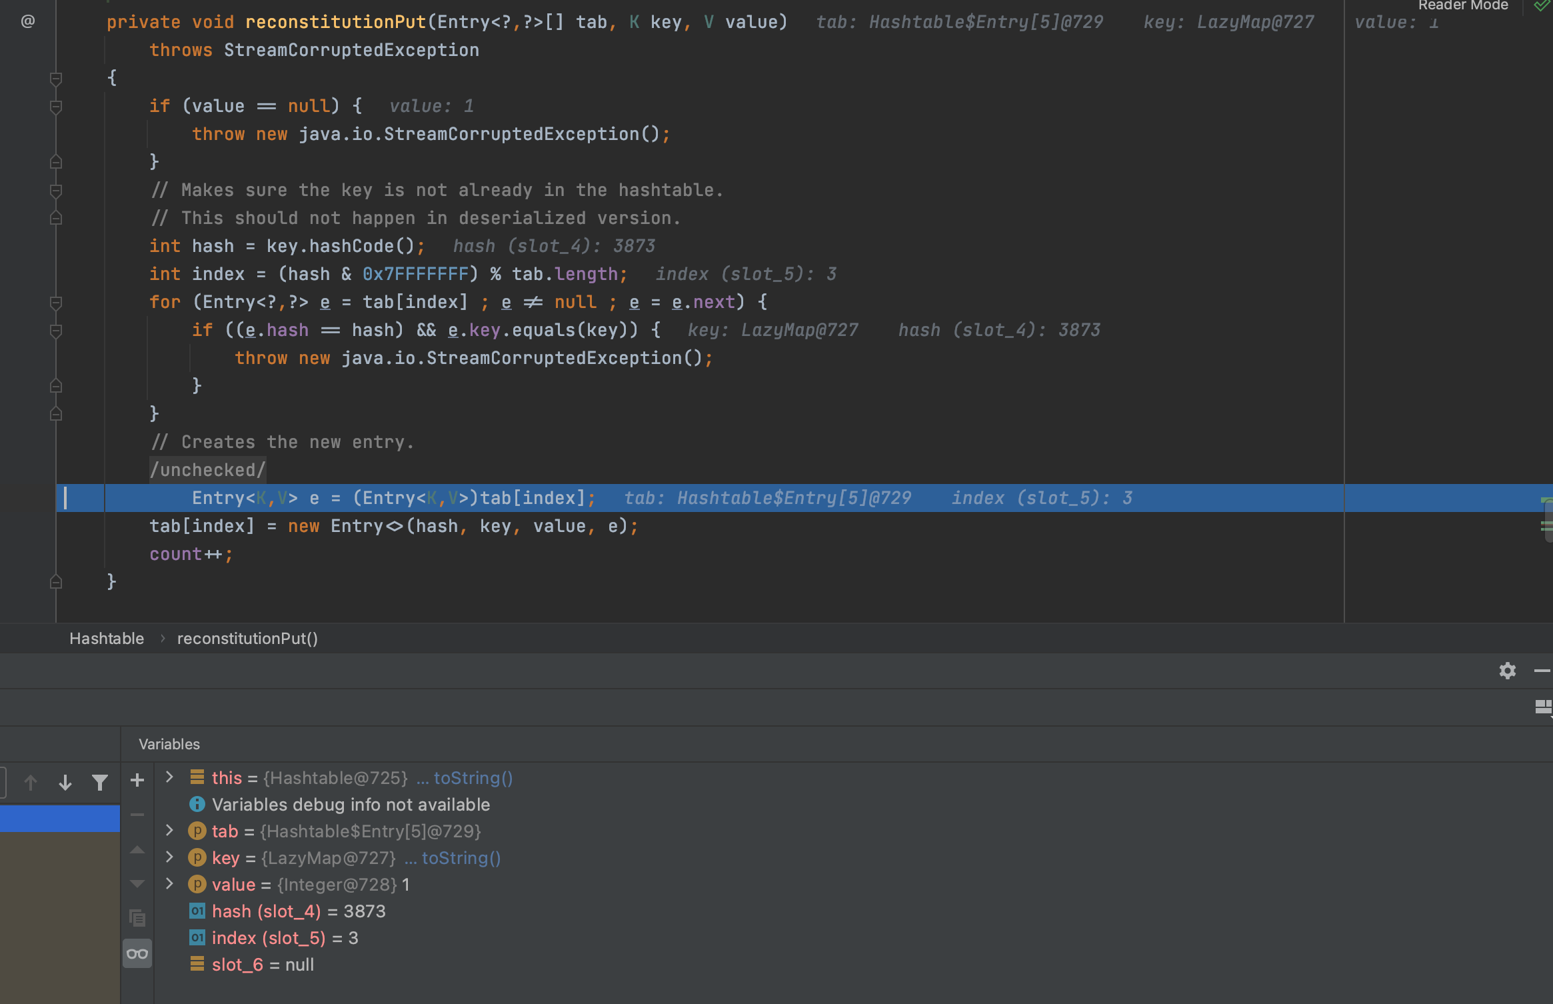This screenshot has height=1004, width=1553.
Task: Minimize debug panel with dash icon
Action: click(x=1542, y=671)
